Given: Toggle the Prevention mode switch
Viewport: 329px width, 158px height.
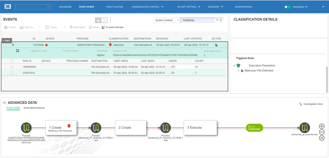Looking at the screenshot, I should [x=288, y=7].
